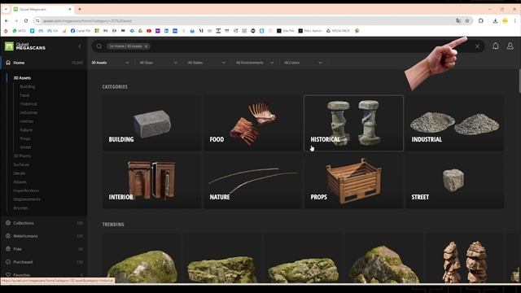Open the Interior category card
This screenshot has width=521, height=293.
coord(152,181)
